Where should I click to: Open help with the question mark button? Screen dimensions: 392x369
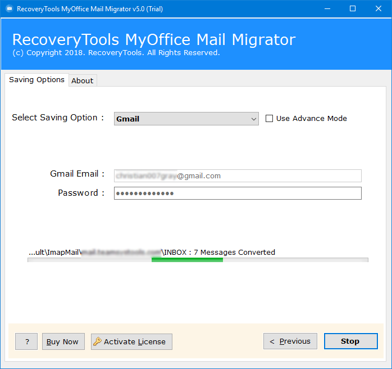pos(26,341)
